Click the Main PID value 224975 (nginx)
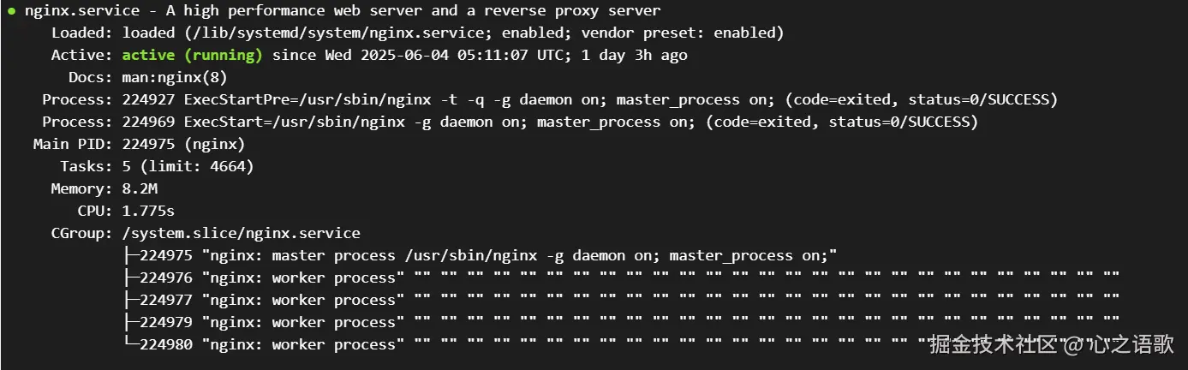 click(183, 144)
